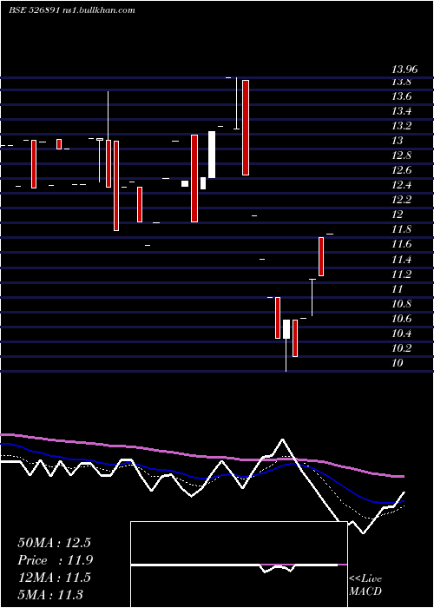Click the 10.8 price axis label
Image resolution: width=434 pixels, height=608 pixels.
[401, 304]
